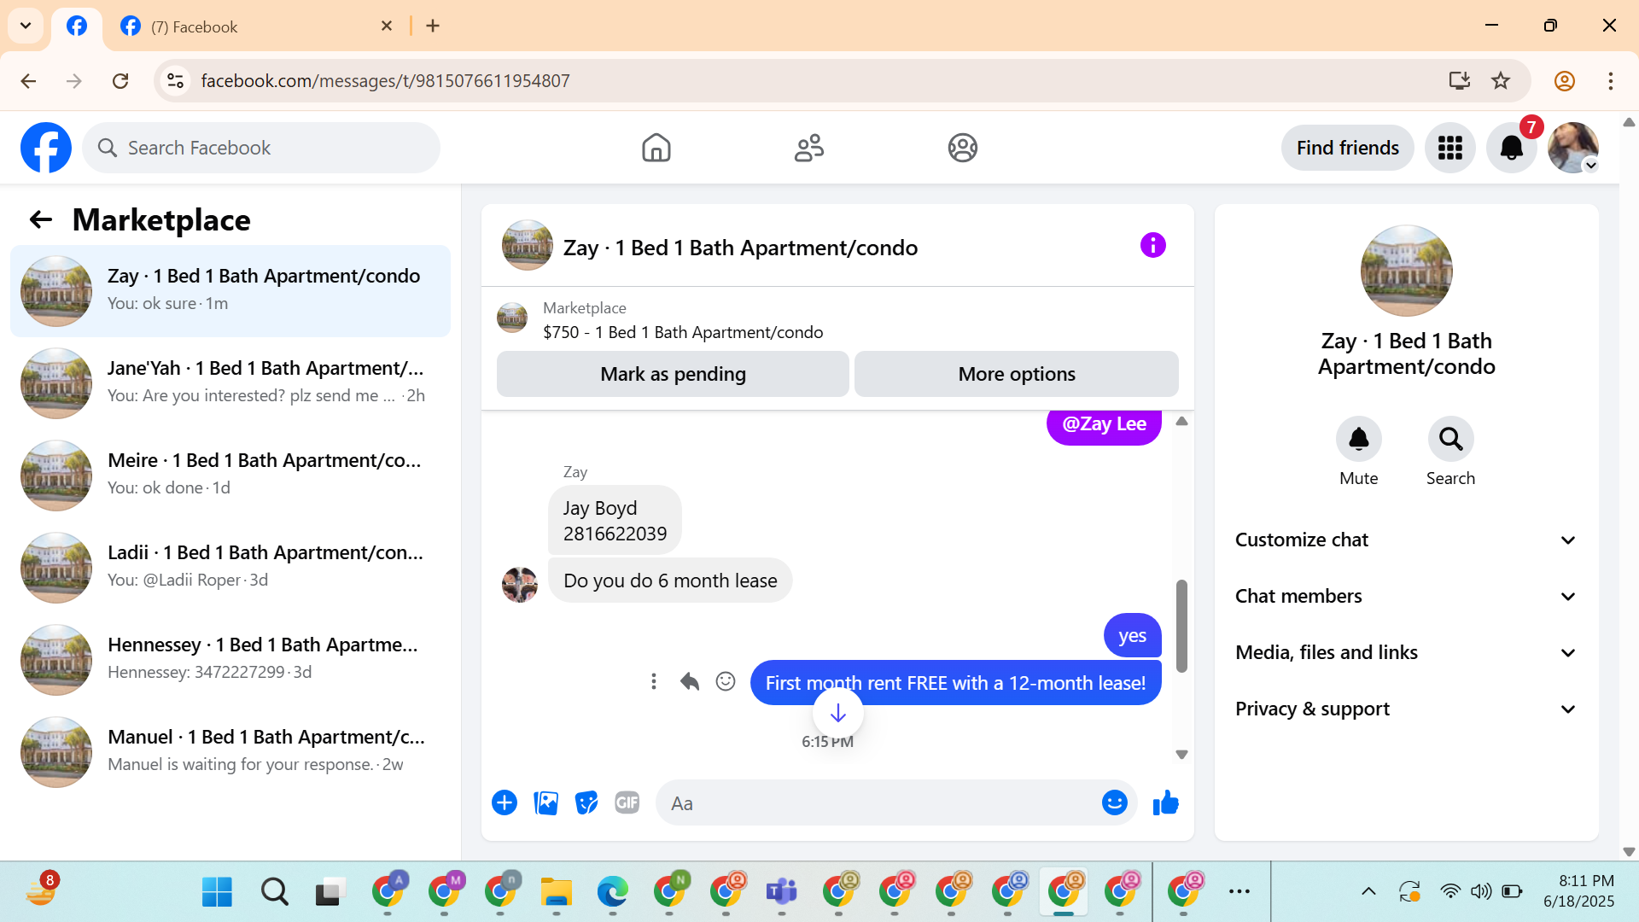This screenshot has height=922, width=1639.
Task: Open the Facebook menu grid icon
Action: [x=1449, y=148]
